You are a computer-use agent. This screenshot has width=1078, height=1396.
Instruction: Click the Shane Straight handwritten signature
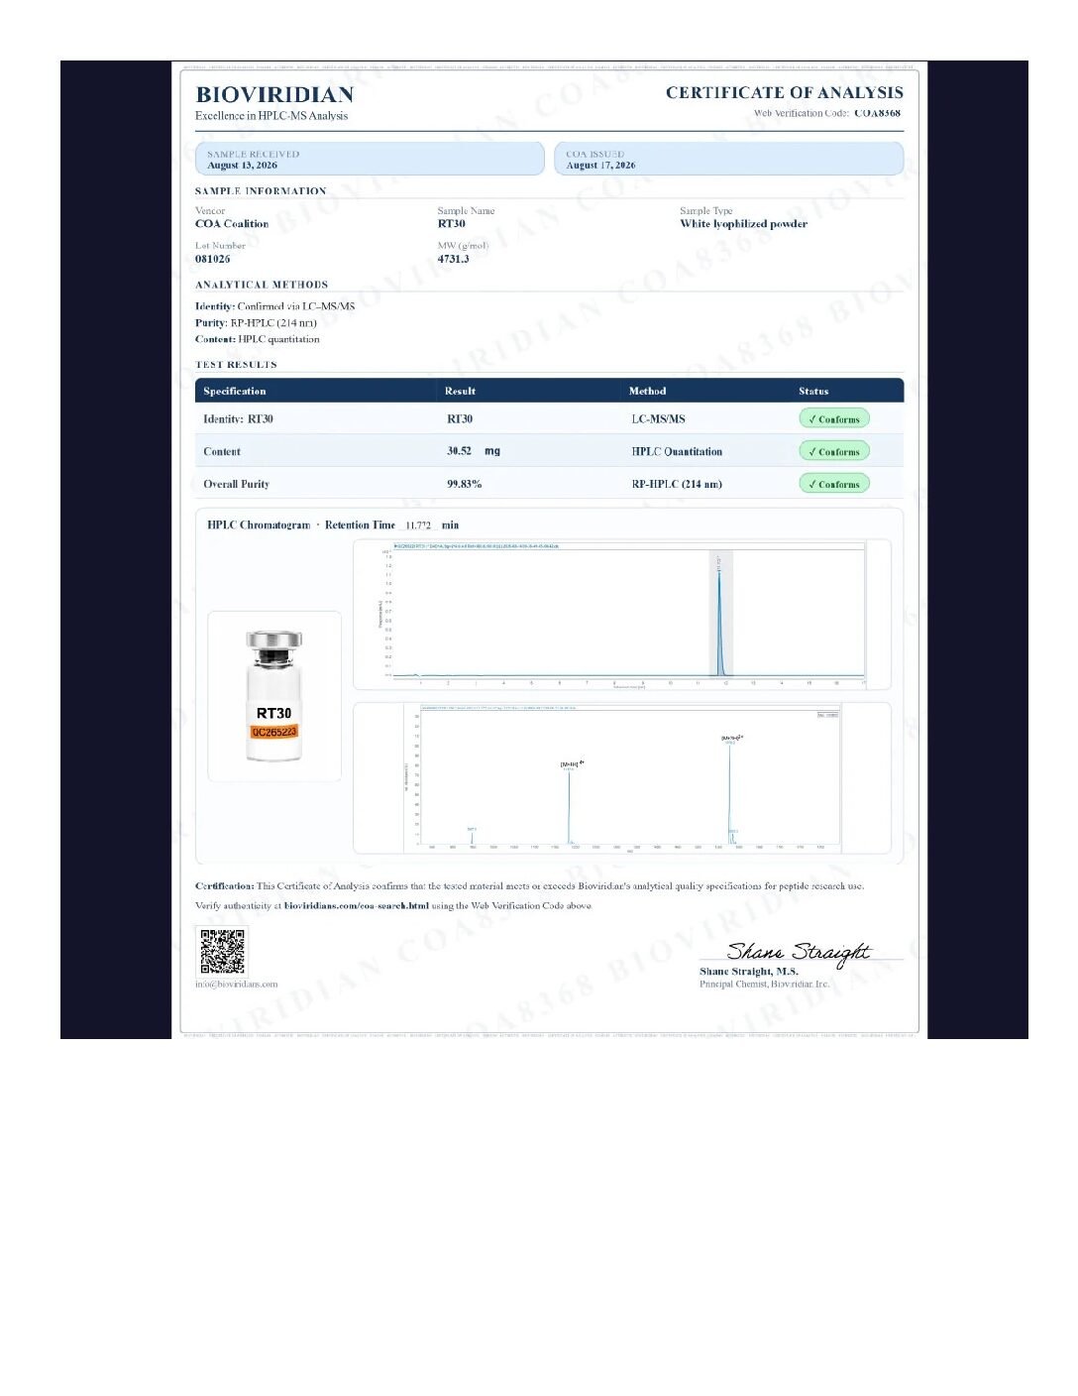pos(799,953)
